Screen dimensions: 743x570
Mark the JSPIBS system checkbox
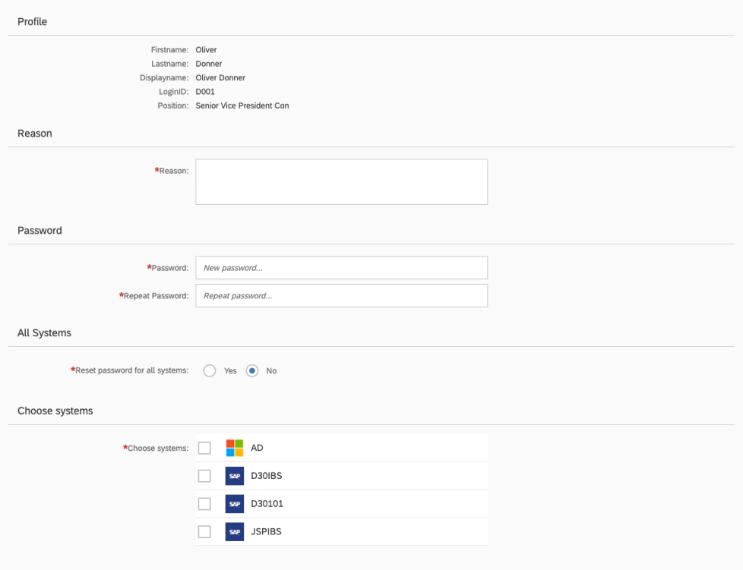(x=204, y=531)
